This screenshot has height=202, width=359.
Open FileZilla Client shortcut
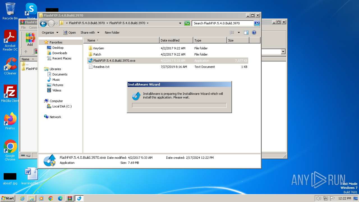point(10,93)
